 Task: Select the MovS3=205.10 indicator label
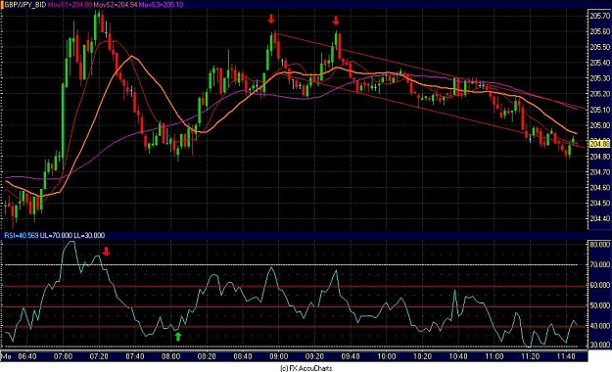[x=162, y=5]
